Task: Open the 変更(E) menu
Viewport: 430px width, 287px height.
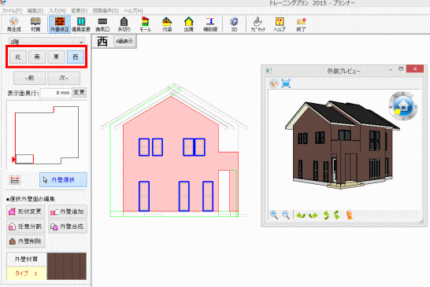Action: (80, 11)
